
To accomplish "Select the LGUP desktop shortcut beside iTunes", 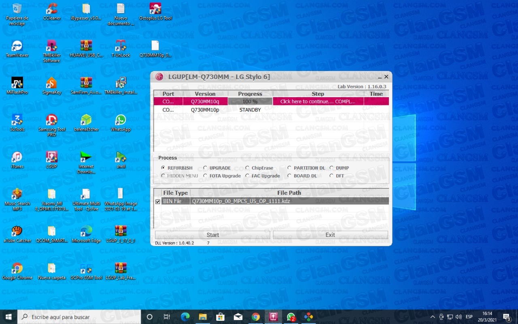I will pos(51,160).
